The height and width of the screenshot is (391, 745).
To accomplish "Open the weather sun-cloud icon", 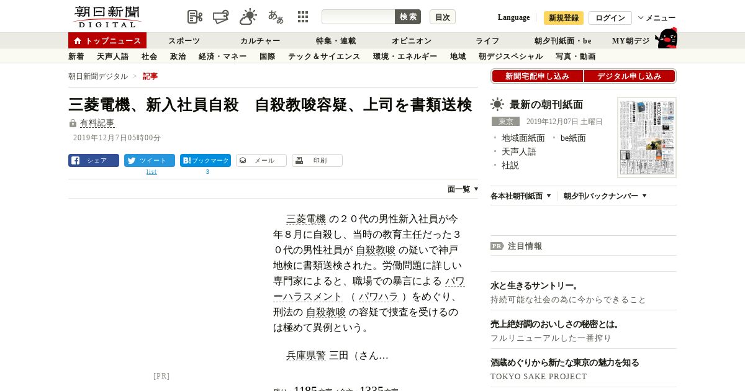I will click(x=248, y=17).
